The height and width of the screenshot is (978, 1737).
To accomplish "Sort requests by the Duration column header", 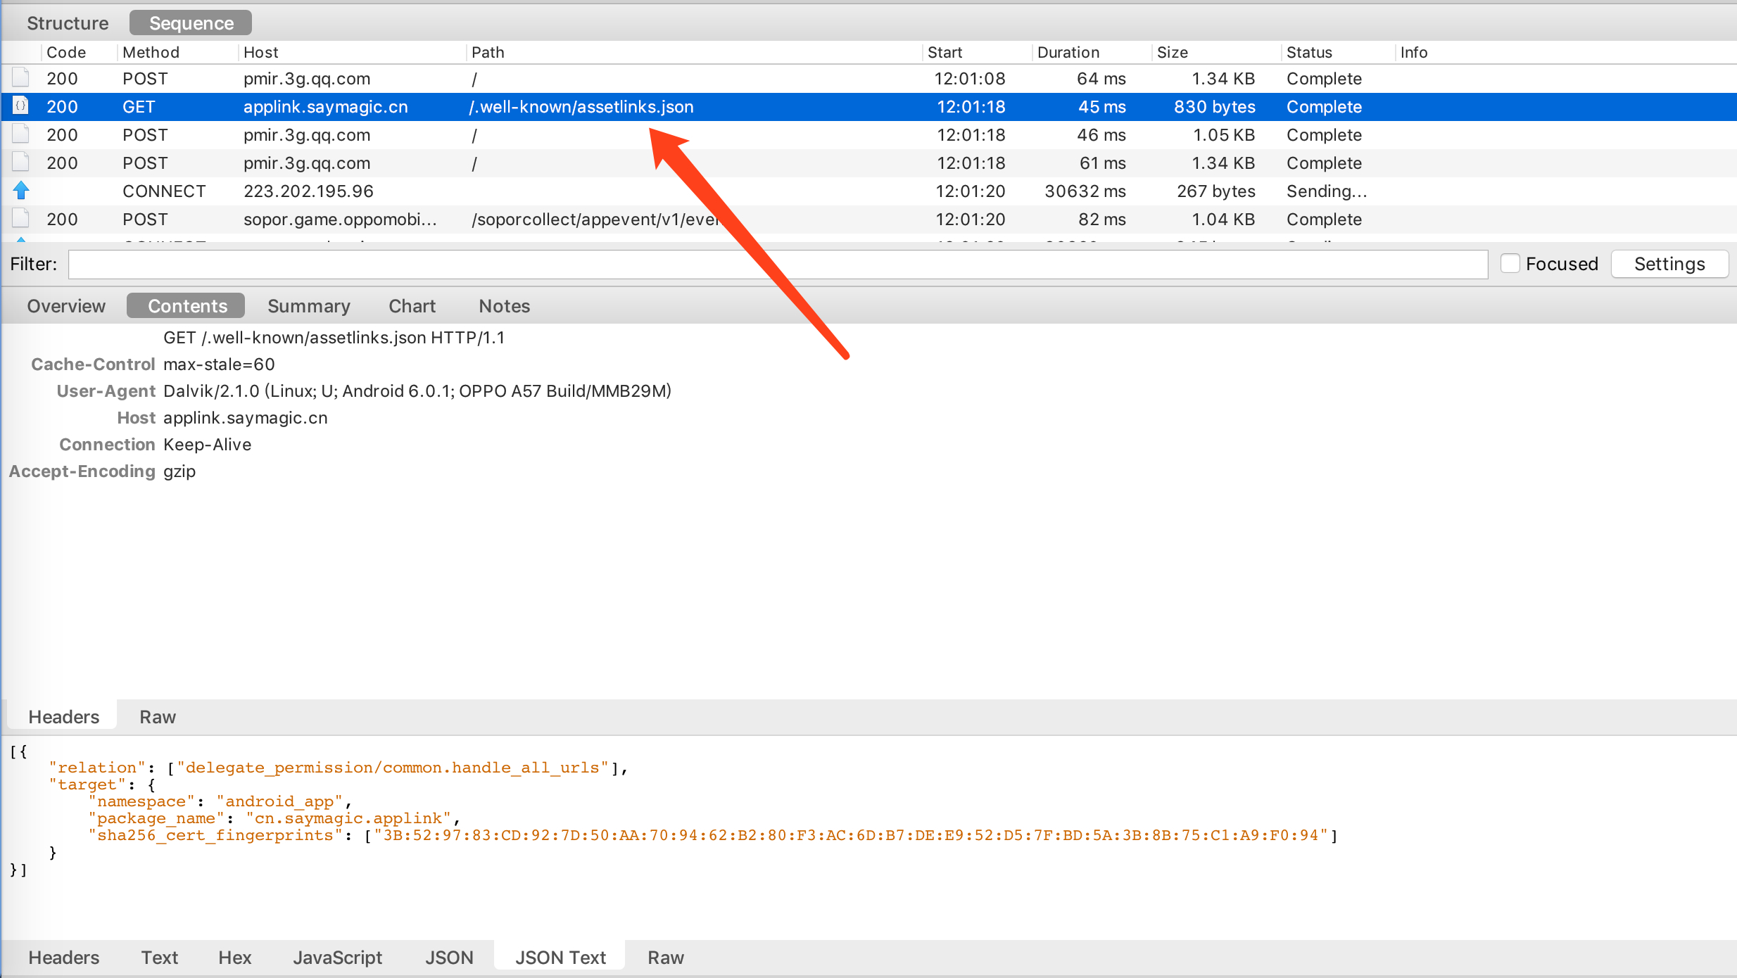I will click(1068, 52).
